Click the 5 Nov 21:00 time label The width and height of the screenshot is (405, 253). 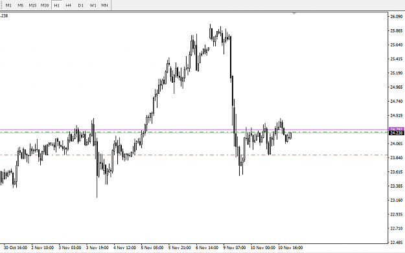click(x=179, y=248)
